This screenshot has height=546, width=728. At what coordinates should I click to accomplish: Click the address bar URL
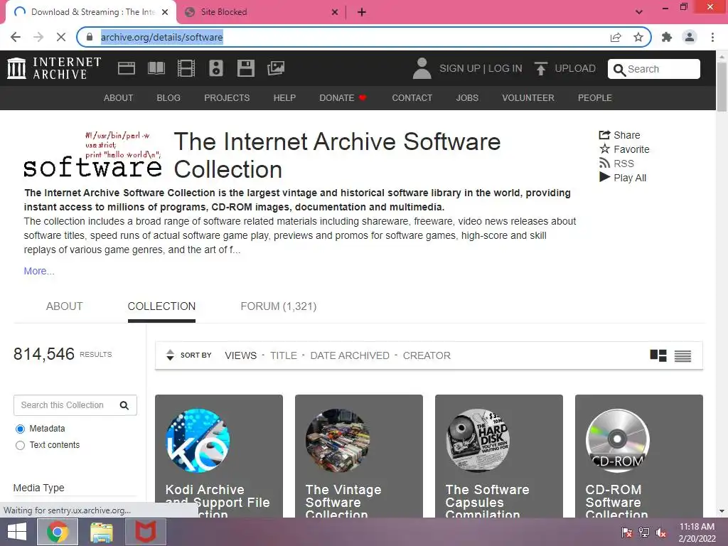[x=161, y=37]
